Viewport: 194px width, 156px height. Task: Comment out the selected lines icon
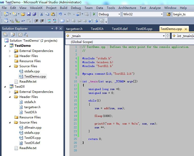pyautogui.click(x=49, y=21)
